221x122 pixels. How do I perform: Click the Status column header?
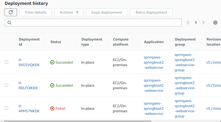coord(56,42)
